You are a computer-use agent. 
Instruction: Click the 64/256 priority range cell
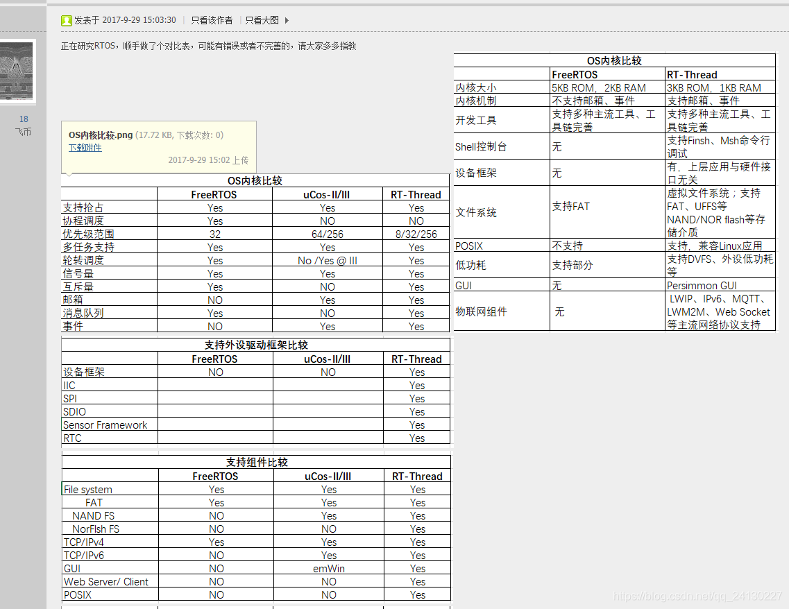coord(328,234)
